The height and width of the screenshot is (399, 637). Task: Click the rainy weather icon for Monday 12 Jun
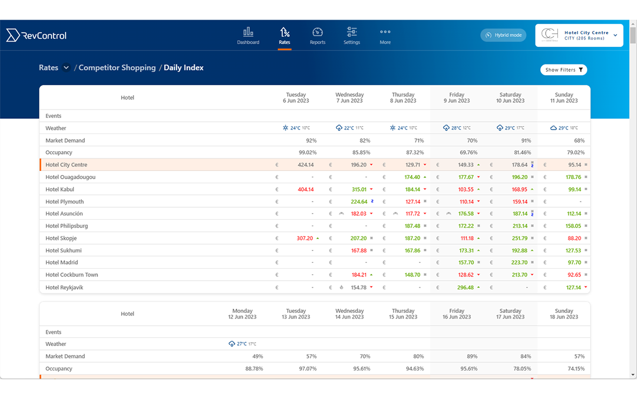(x=232, y=343)
